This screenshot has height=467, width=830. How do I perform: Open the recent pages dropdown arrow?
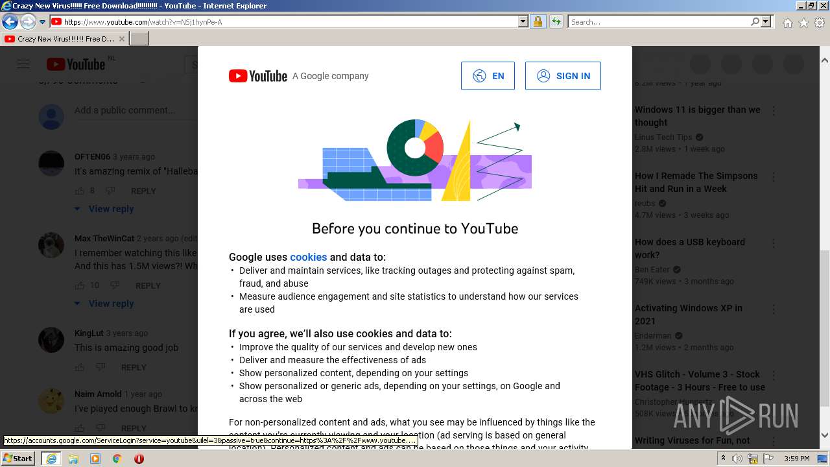[42, 22]
